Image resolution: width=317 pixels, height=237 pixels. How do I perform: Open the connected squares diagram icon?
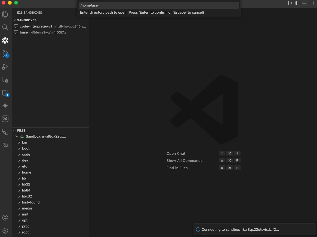(x=5, y=132)
